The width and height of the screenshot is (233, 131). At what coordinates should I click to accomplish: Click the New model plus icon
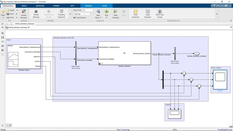3,11
